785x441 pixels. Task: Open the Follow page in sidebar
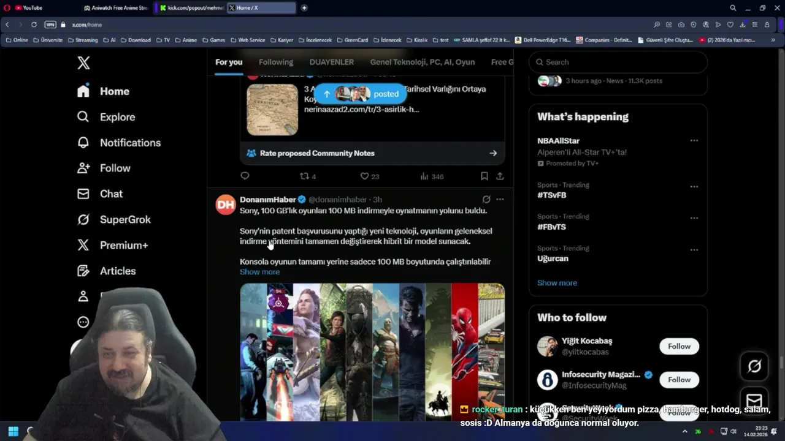pos(103,168)
